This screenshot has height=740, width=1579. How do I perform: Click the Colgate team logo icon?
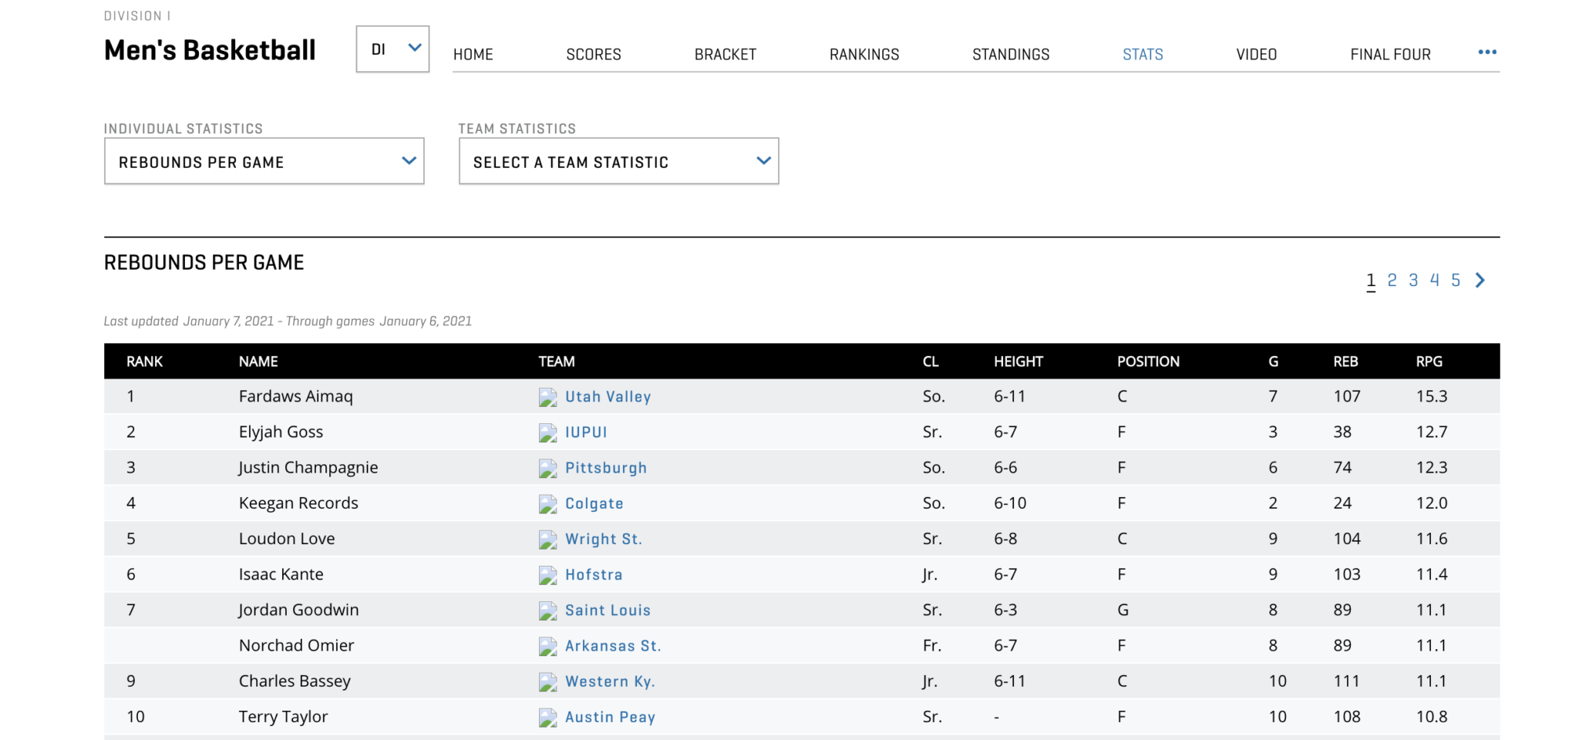547,503
